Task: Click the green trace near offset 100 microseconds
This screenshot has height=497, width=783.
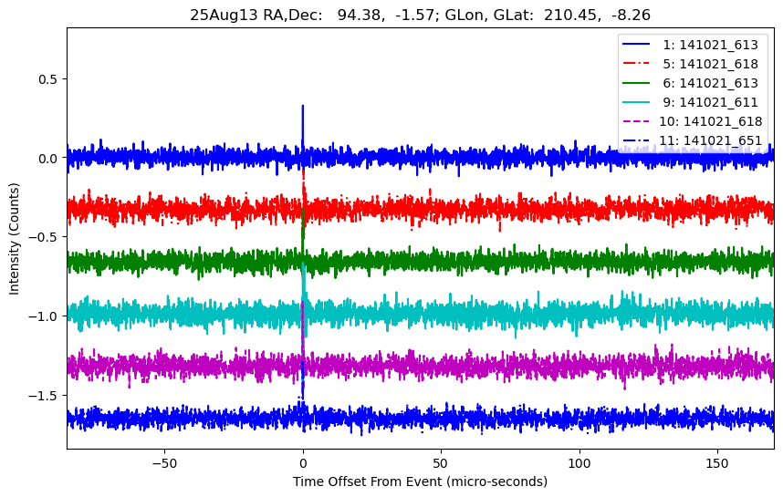Action: pos(579,261)
